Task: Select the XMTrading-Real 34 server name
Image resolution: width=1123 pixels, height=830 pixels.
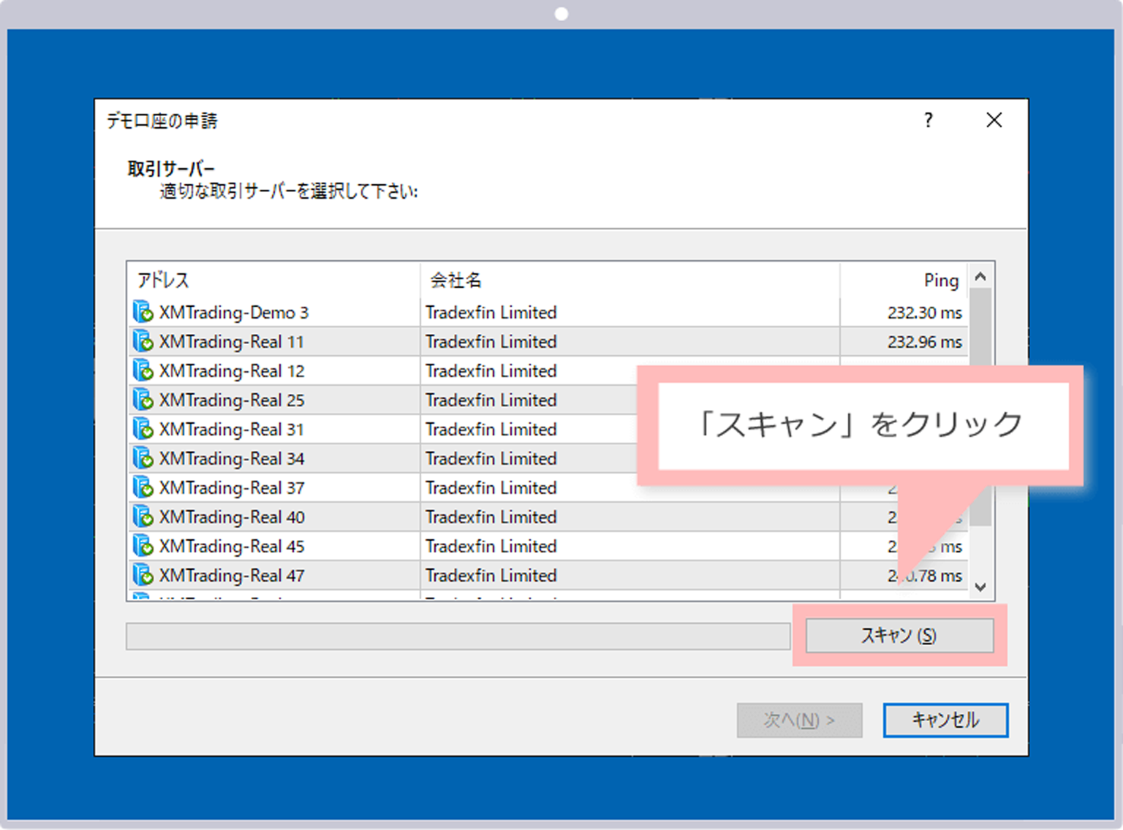Action: [232, 459]
